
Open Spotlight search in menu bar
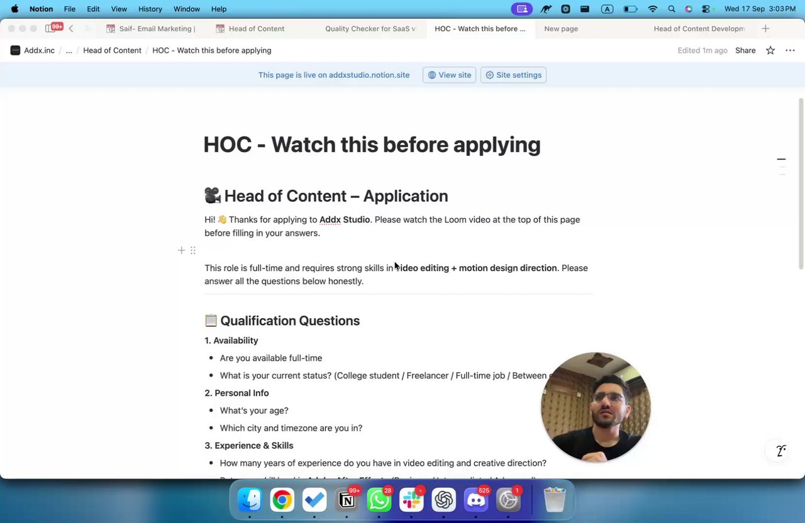click(x=672, y=9)
